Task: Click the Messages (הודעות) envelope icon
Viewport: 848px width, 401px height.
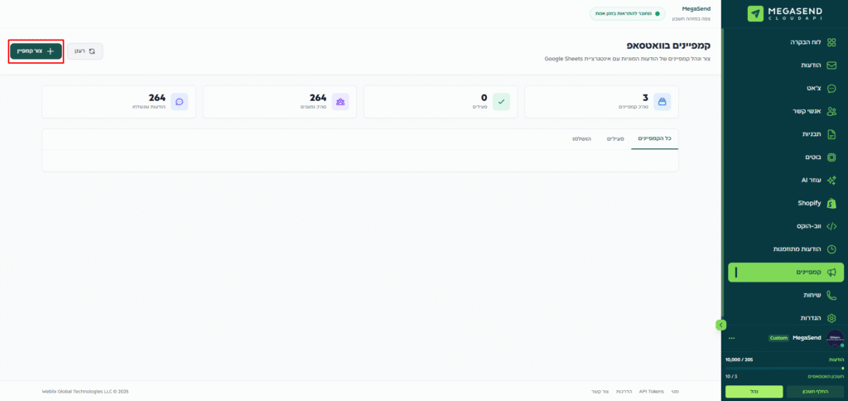Action: 831,65
